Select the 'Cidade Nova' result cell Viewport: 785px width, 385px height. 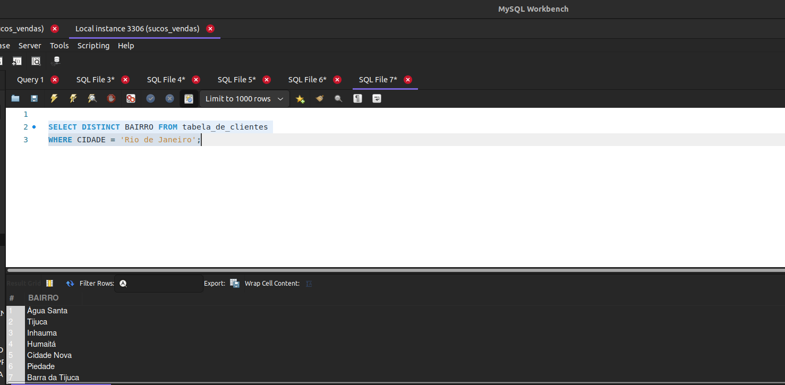coord(49,355)
